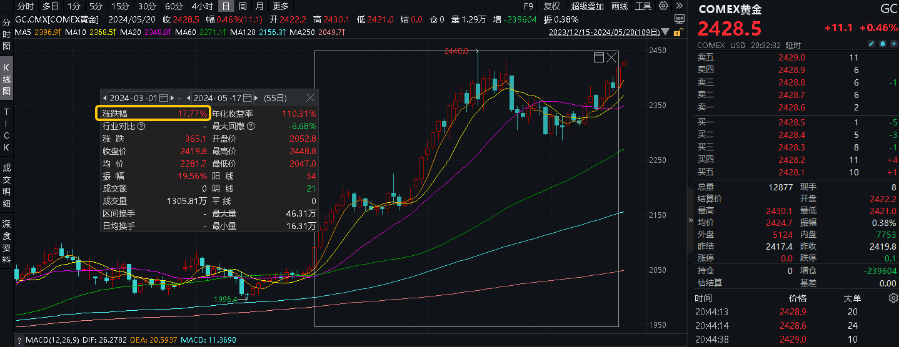
Task: Click the pencil edit icon under price
Action: click(x=871, y=44)
